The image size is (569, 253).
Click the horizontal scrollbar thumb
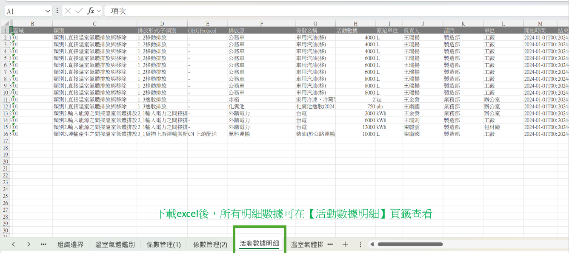click(x=410, y=245)
